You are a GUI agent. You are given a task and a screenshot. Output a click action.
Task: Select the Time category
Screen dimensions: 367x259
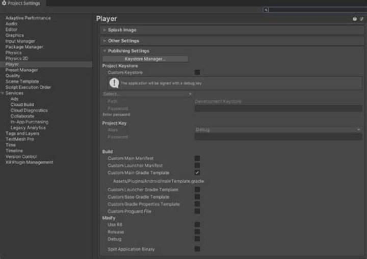[11, 145]
